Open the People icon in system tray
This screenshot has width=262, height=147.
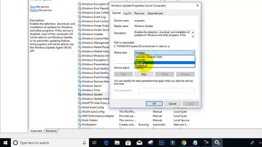coord(252,143)
